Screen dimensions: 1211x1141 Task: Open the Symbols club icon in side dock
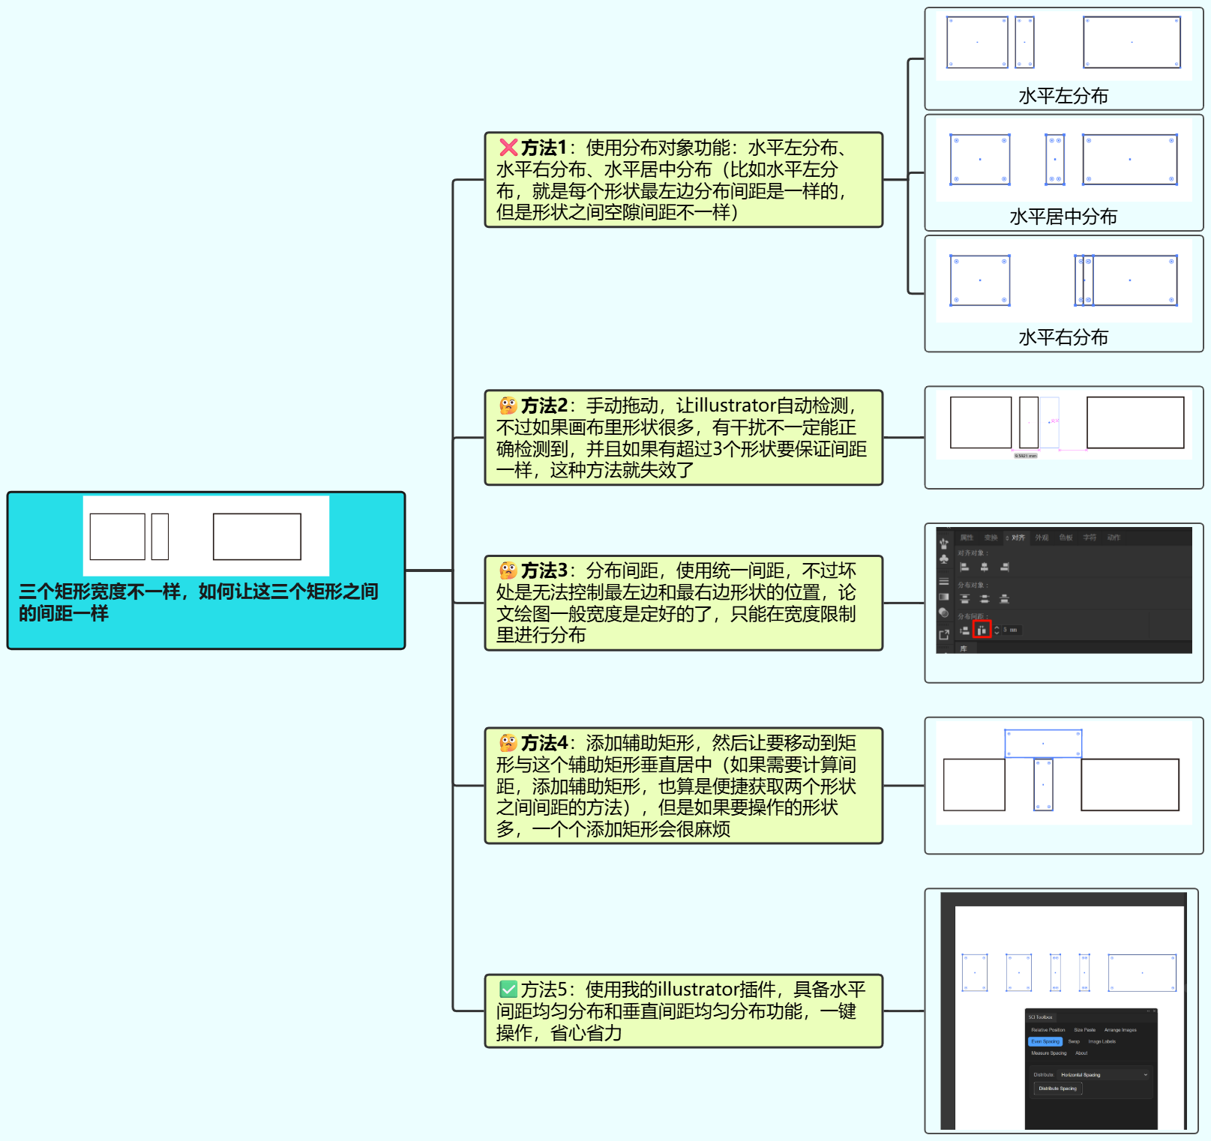click(944, 559)
